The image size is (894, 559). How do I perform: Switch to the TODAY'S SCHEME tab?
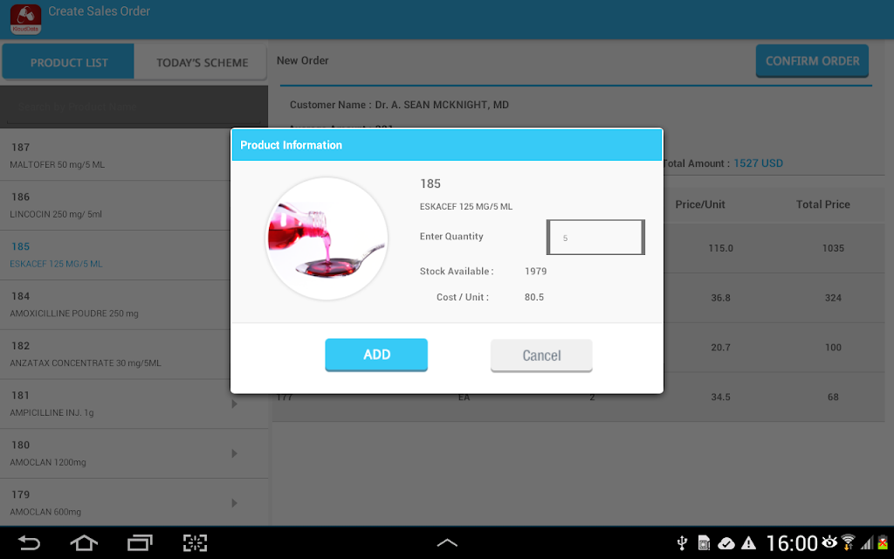(202, 62)
